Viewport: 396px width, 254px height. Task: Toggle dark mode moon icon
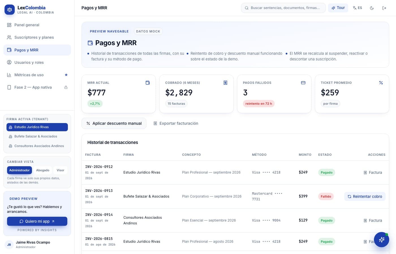click(372, 8)
